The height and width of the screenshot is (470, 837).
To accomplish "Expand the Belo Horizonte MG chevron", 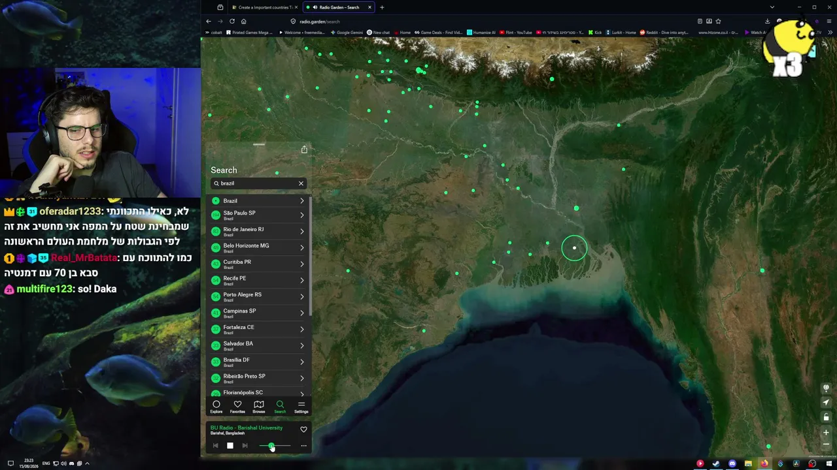I will pos(302,247).
